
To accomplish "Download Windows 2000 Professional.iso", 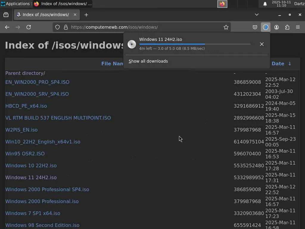I will [x=42, y=201].
